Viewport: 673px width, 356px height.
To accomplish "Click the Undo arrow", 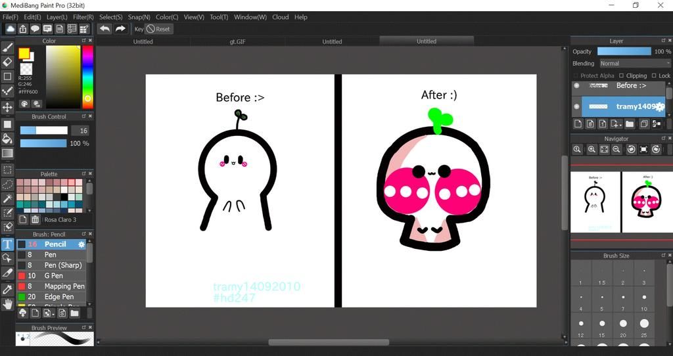I will 104,29.
